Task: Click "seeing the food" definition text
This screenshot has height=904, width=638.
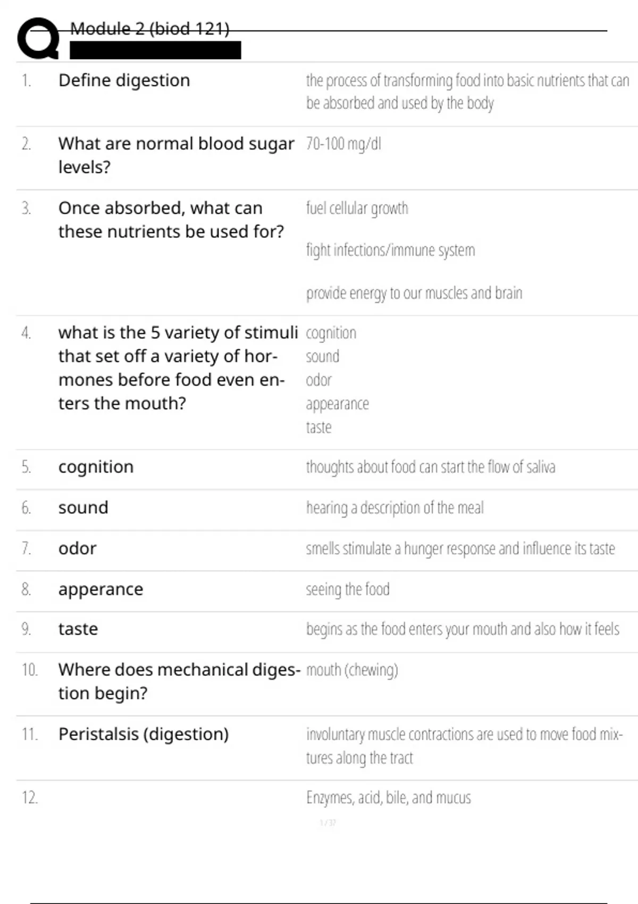Action: (348, 589)
